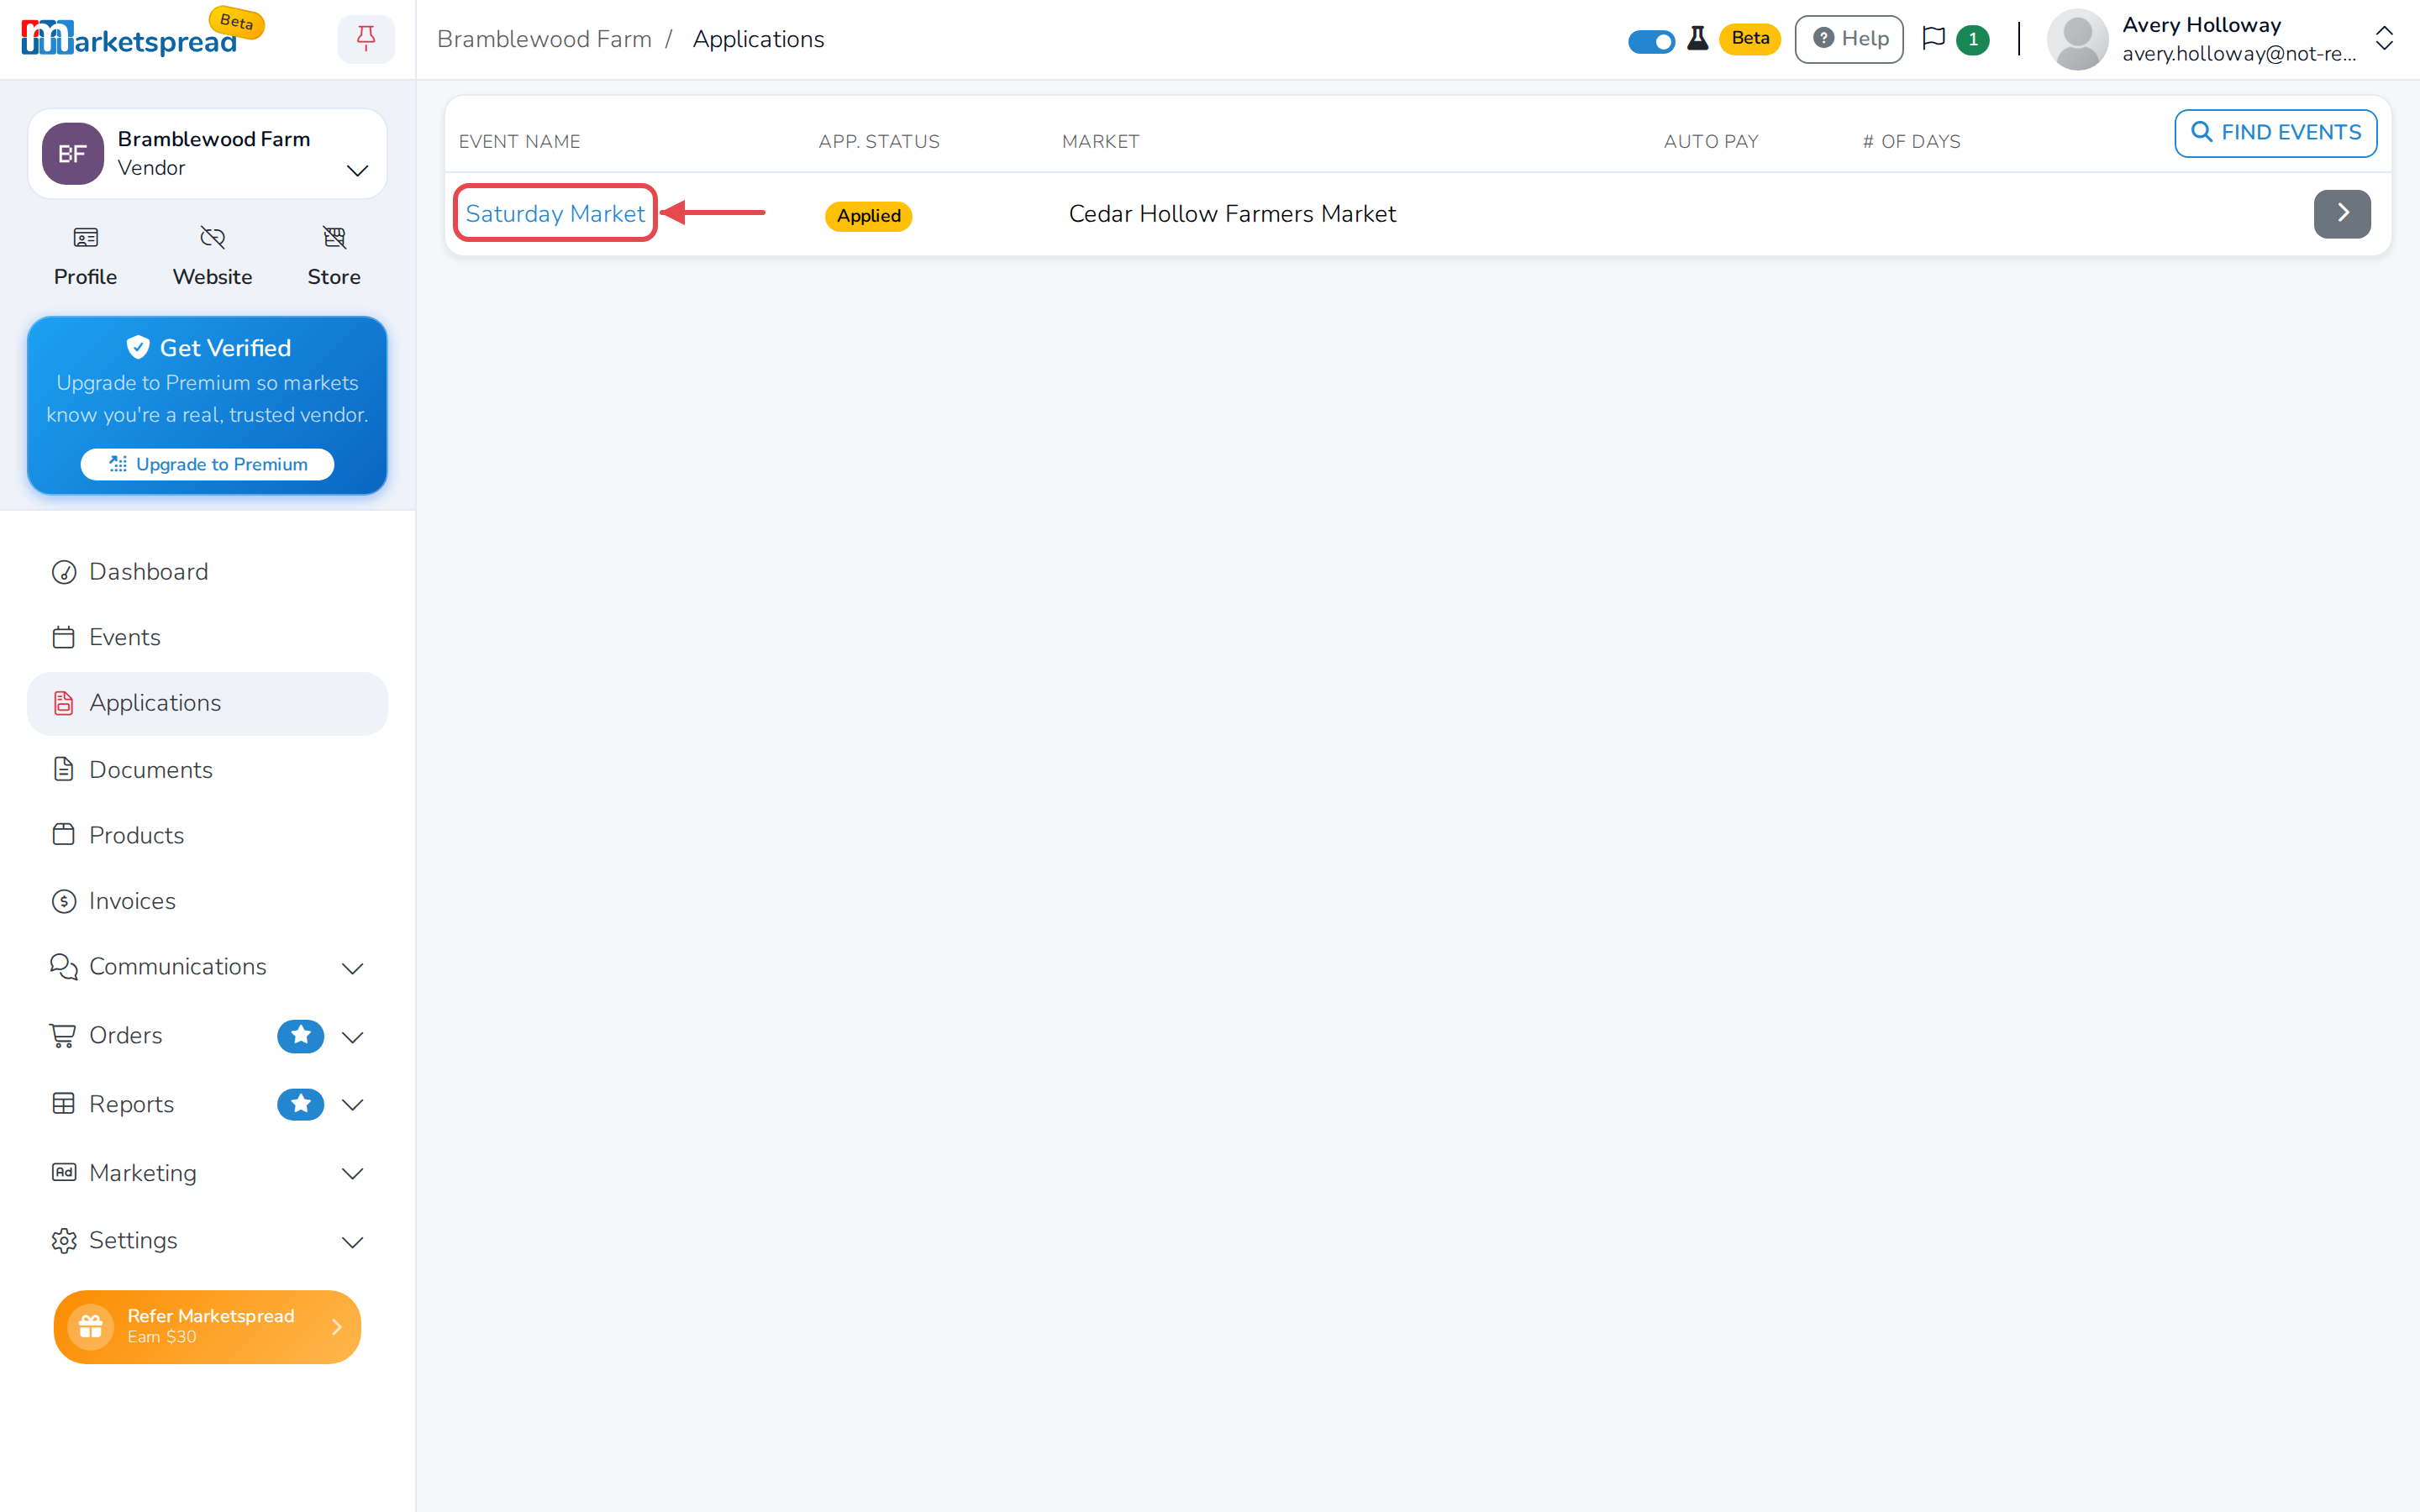Click the Event Name column header
The image size is (2420, 1512).
coord(519,142)
